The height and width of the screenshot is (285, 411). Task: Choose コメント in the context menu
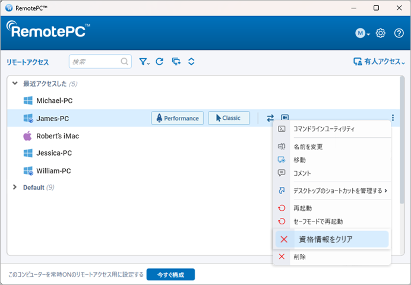[x=332, y=173]
